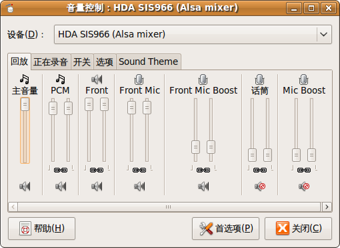340x248 pixels.
Task: Maximize the volume control window
Action: coord(311,9)
